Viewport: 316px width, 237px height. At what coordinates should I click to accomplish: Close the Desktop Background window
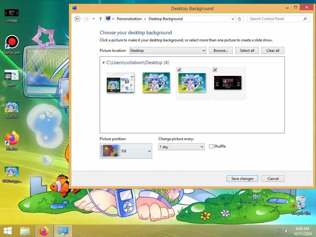pyautogui.click(x=306, y=7)
